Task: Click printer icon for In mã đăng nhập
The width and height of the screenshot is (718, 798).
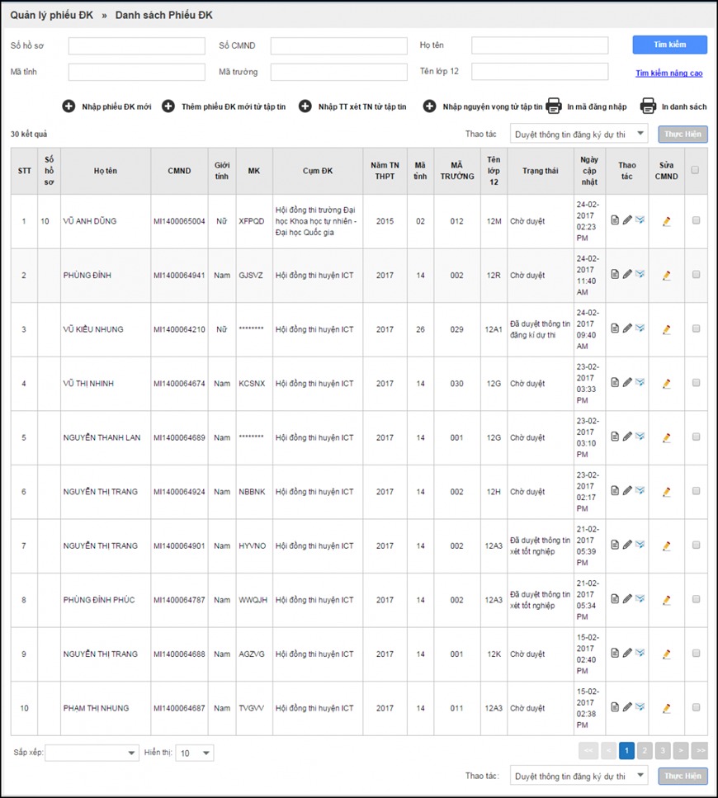Action: pos(555,106)
